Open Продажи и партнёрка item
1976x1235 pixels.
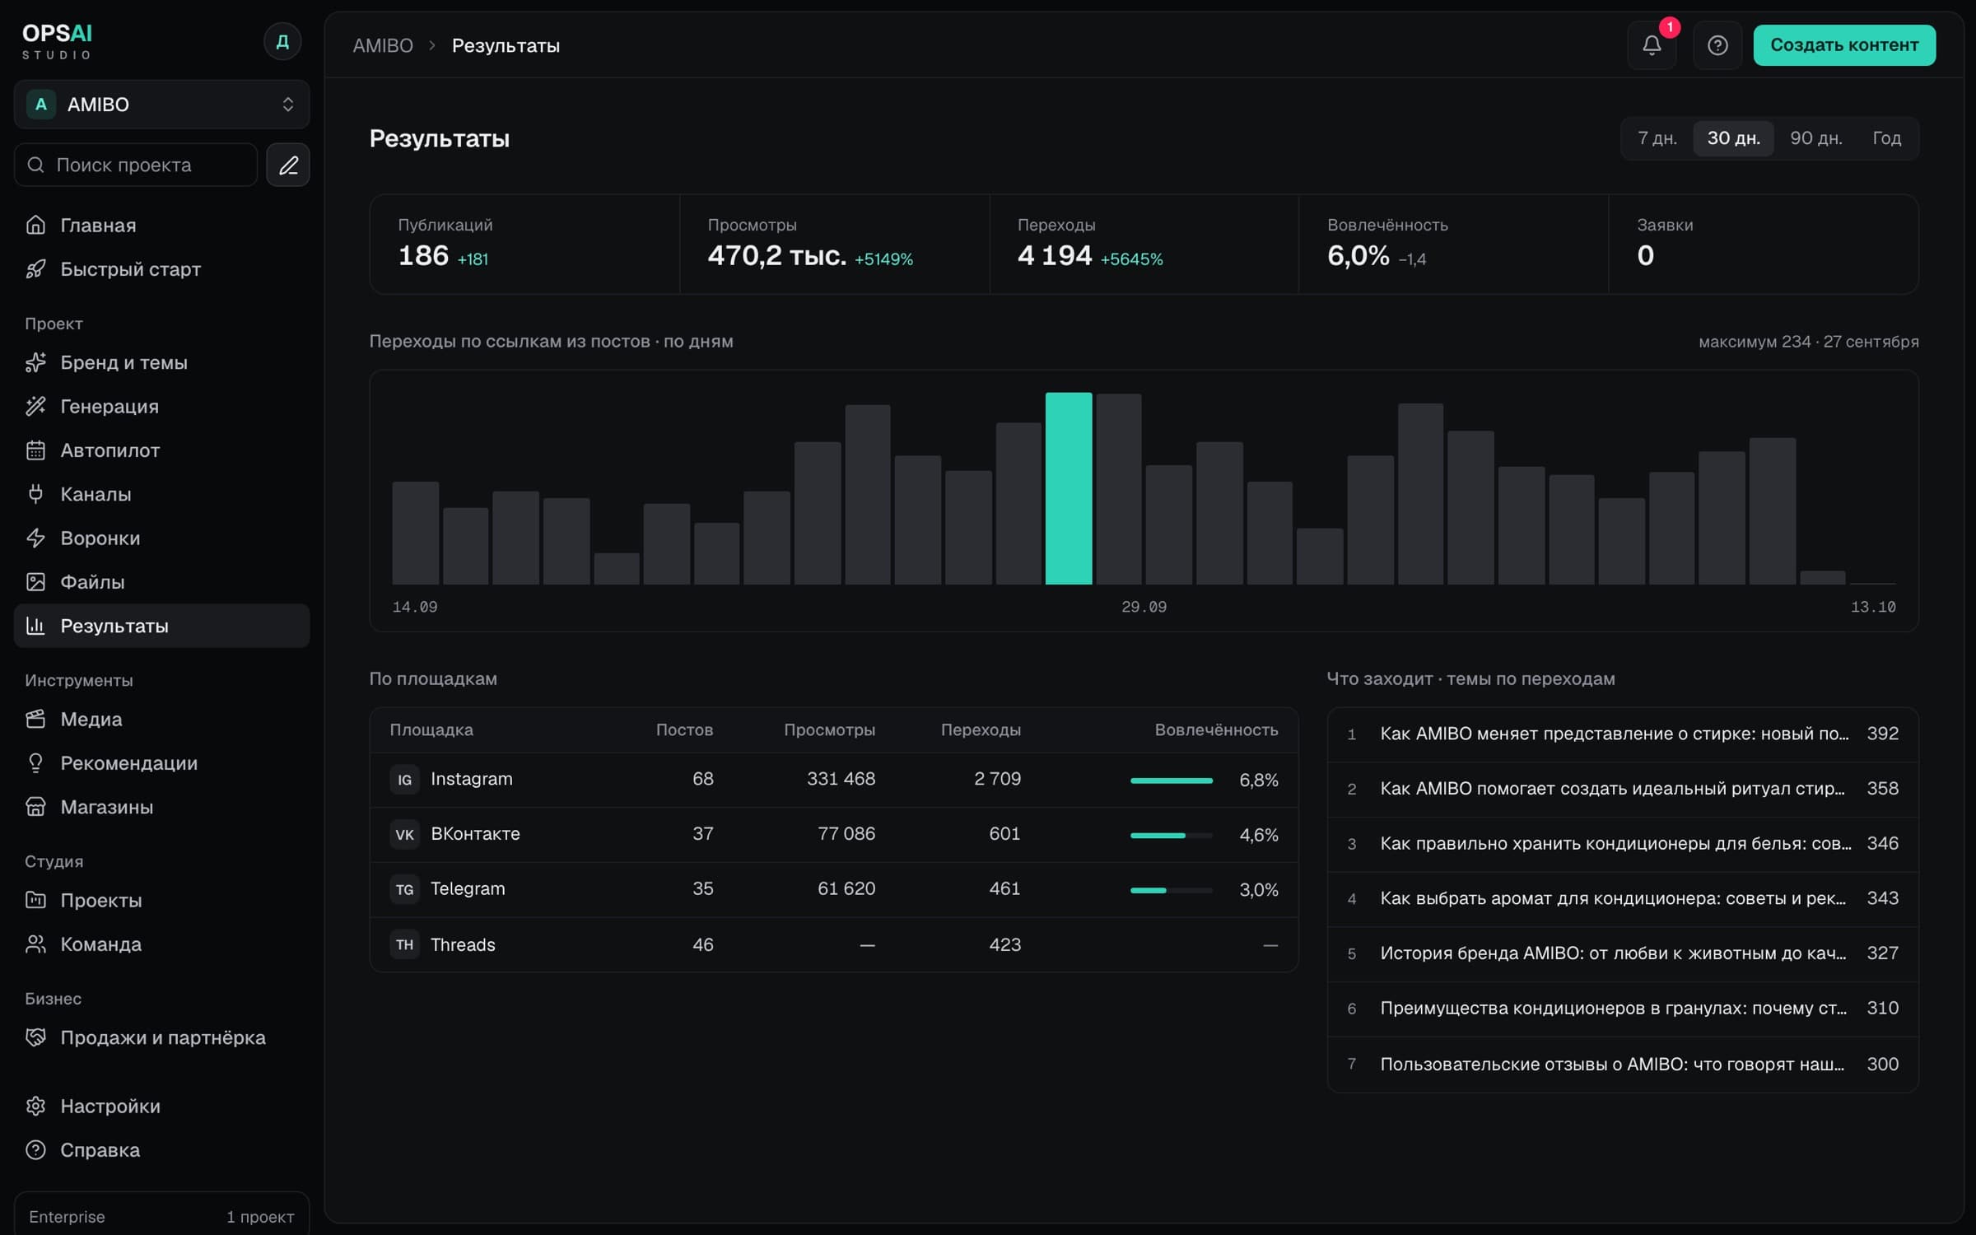tap(162, 1037)
